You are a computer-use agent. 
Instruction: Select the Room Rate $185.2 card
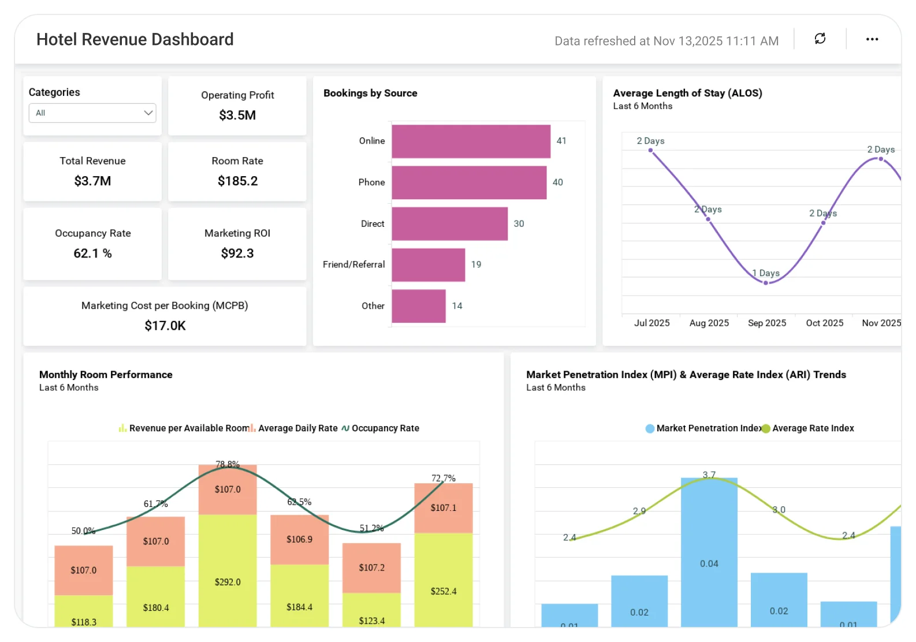pos(237,171)
